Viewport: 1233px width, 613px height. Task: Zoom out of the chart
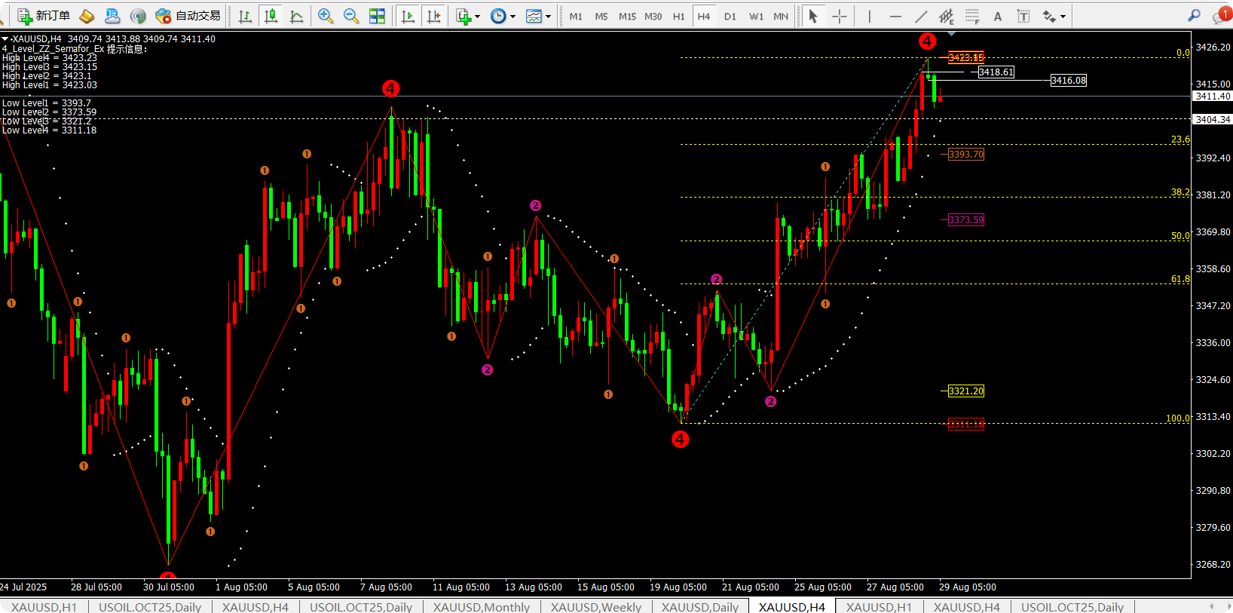pyautogui.click(x=350, y=16)
